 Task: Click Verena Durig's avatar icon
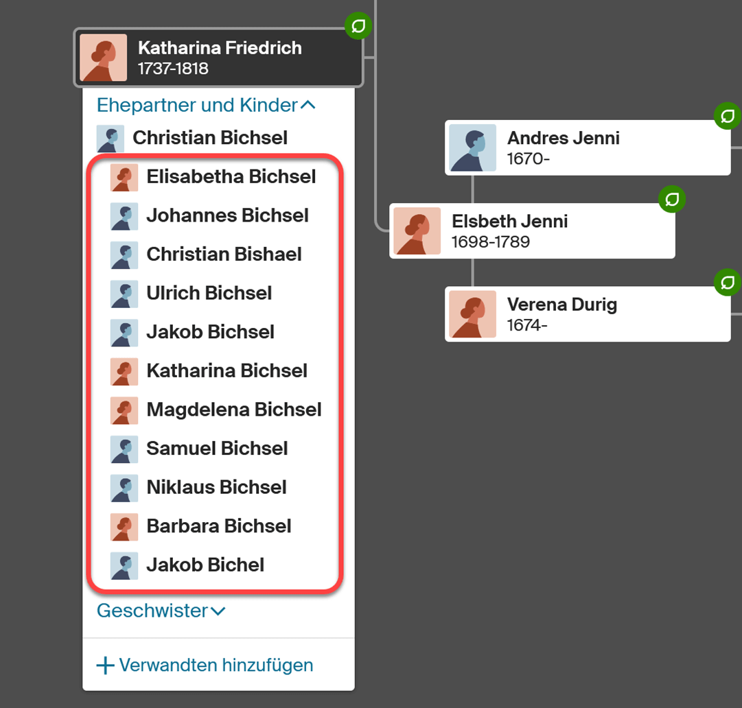(x=472, y=314)
